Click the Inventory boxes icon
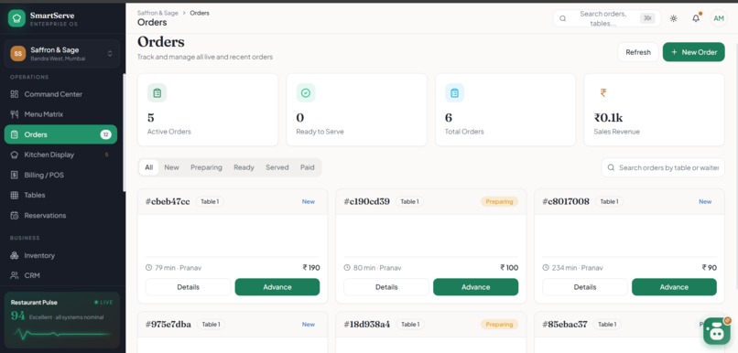The image size is (738, 353). (x=15, y=256)
